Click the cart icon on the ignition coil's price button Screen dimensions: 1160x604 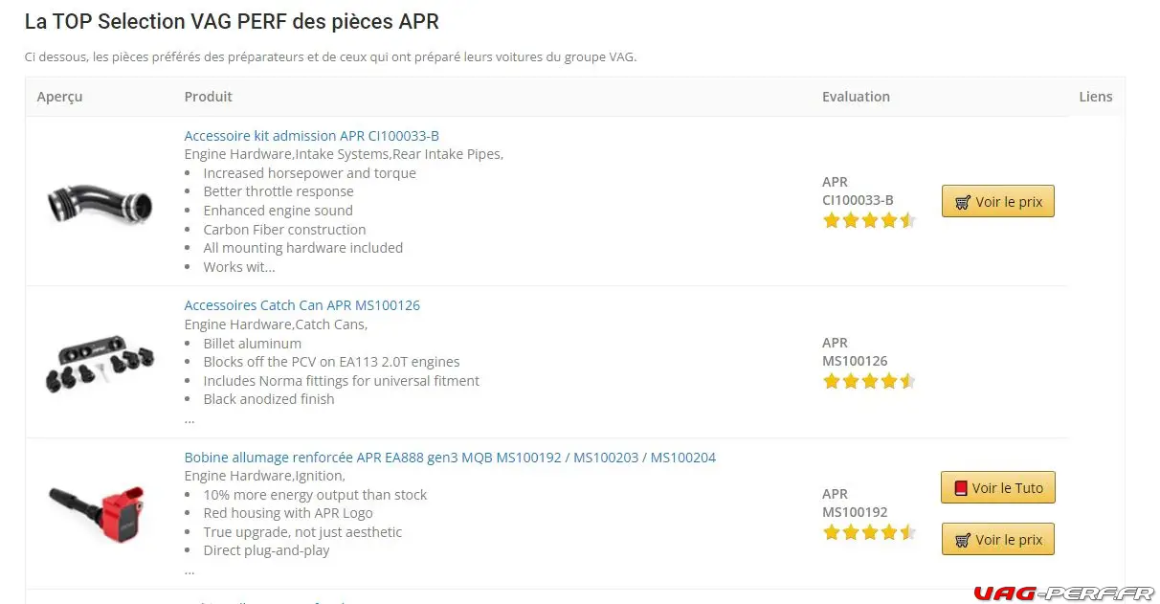(x=962, y=540)
